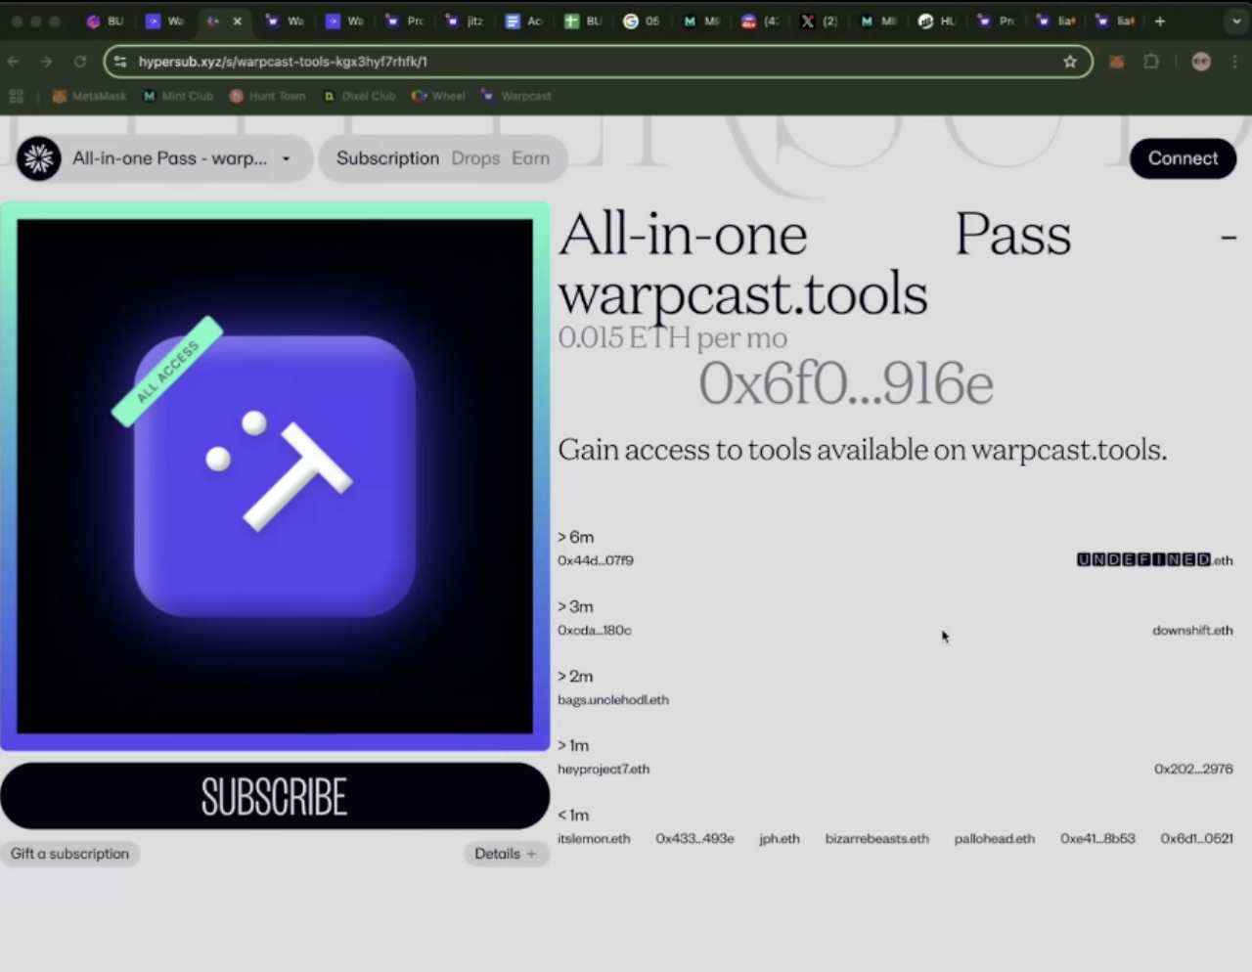Open subscriber downshift.eth
The width and height of the screenshot is (1252, 972).
[1192, 631]
